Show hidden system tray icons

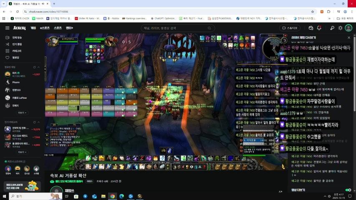click(x=325, y=196)
